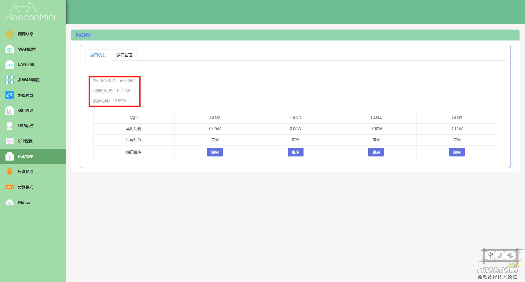
Task: Click the 设备加速 rocket icon
Action: tap(10, 172)
